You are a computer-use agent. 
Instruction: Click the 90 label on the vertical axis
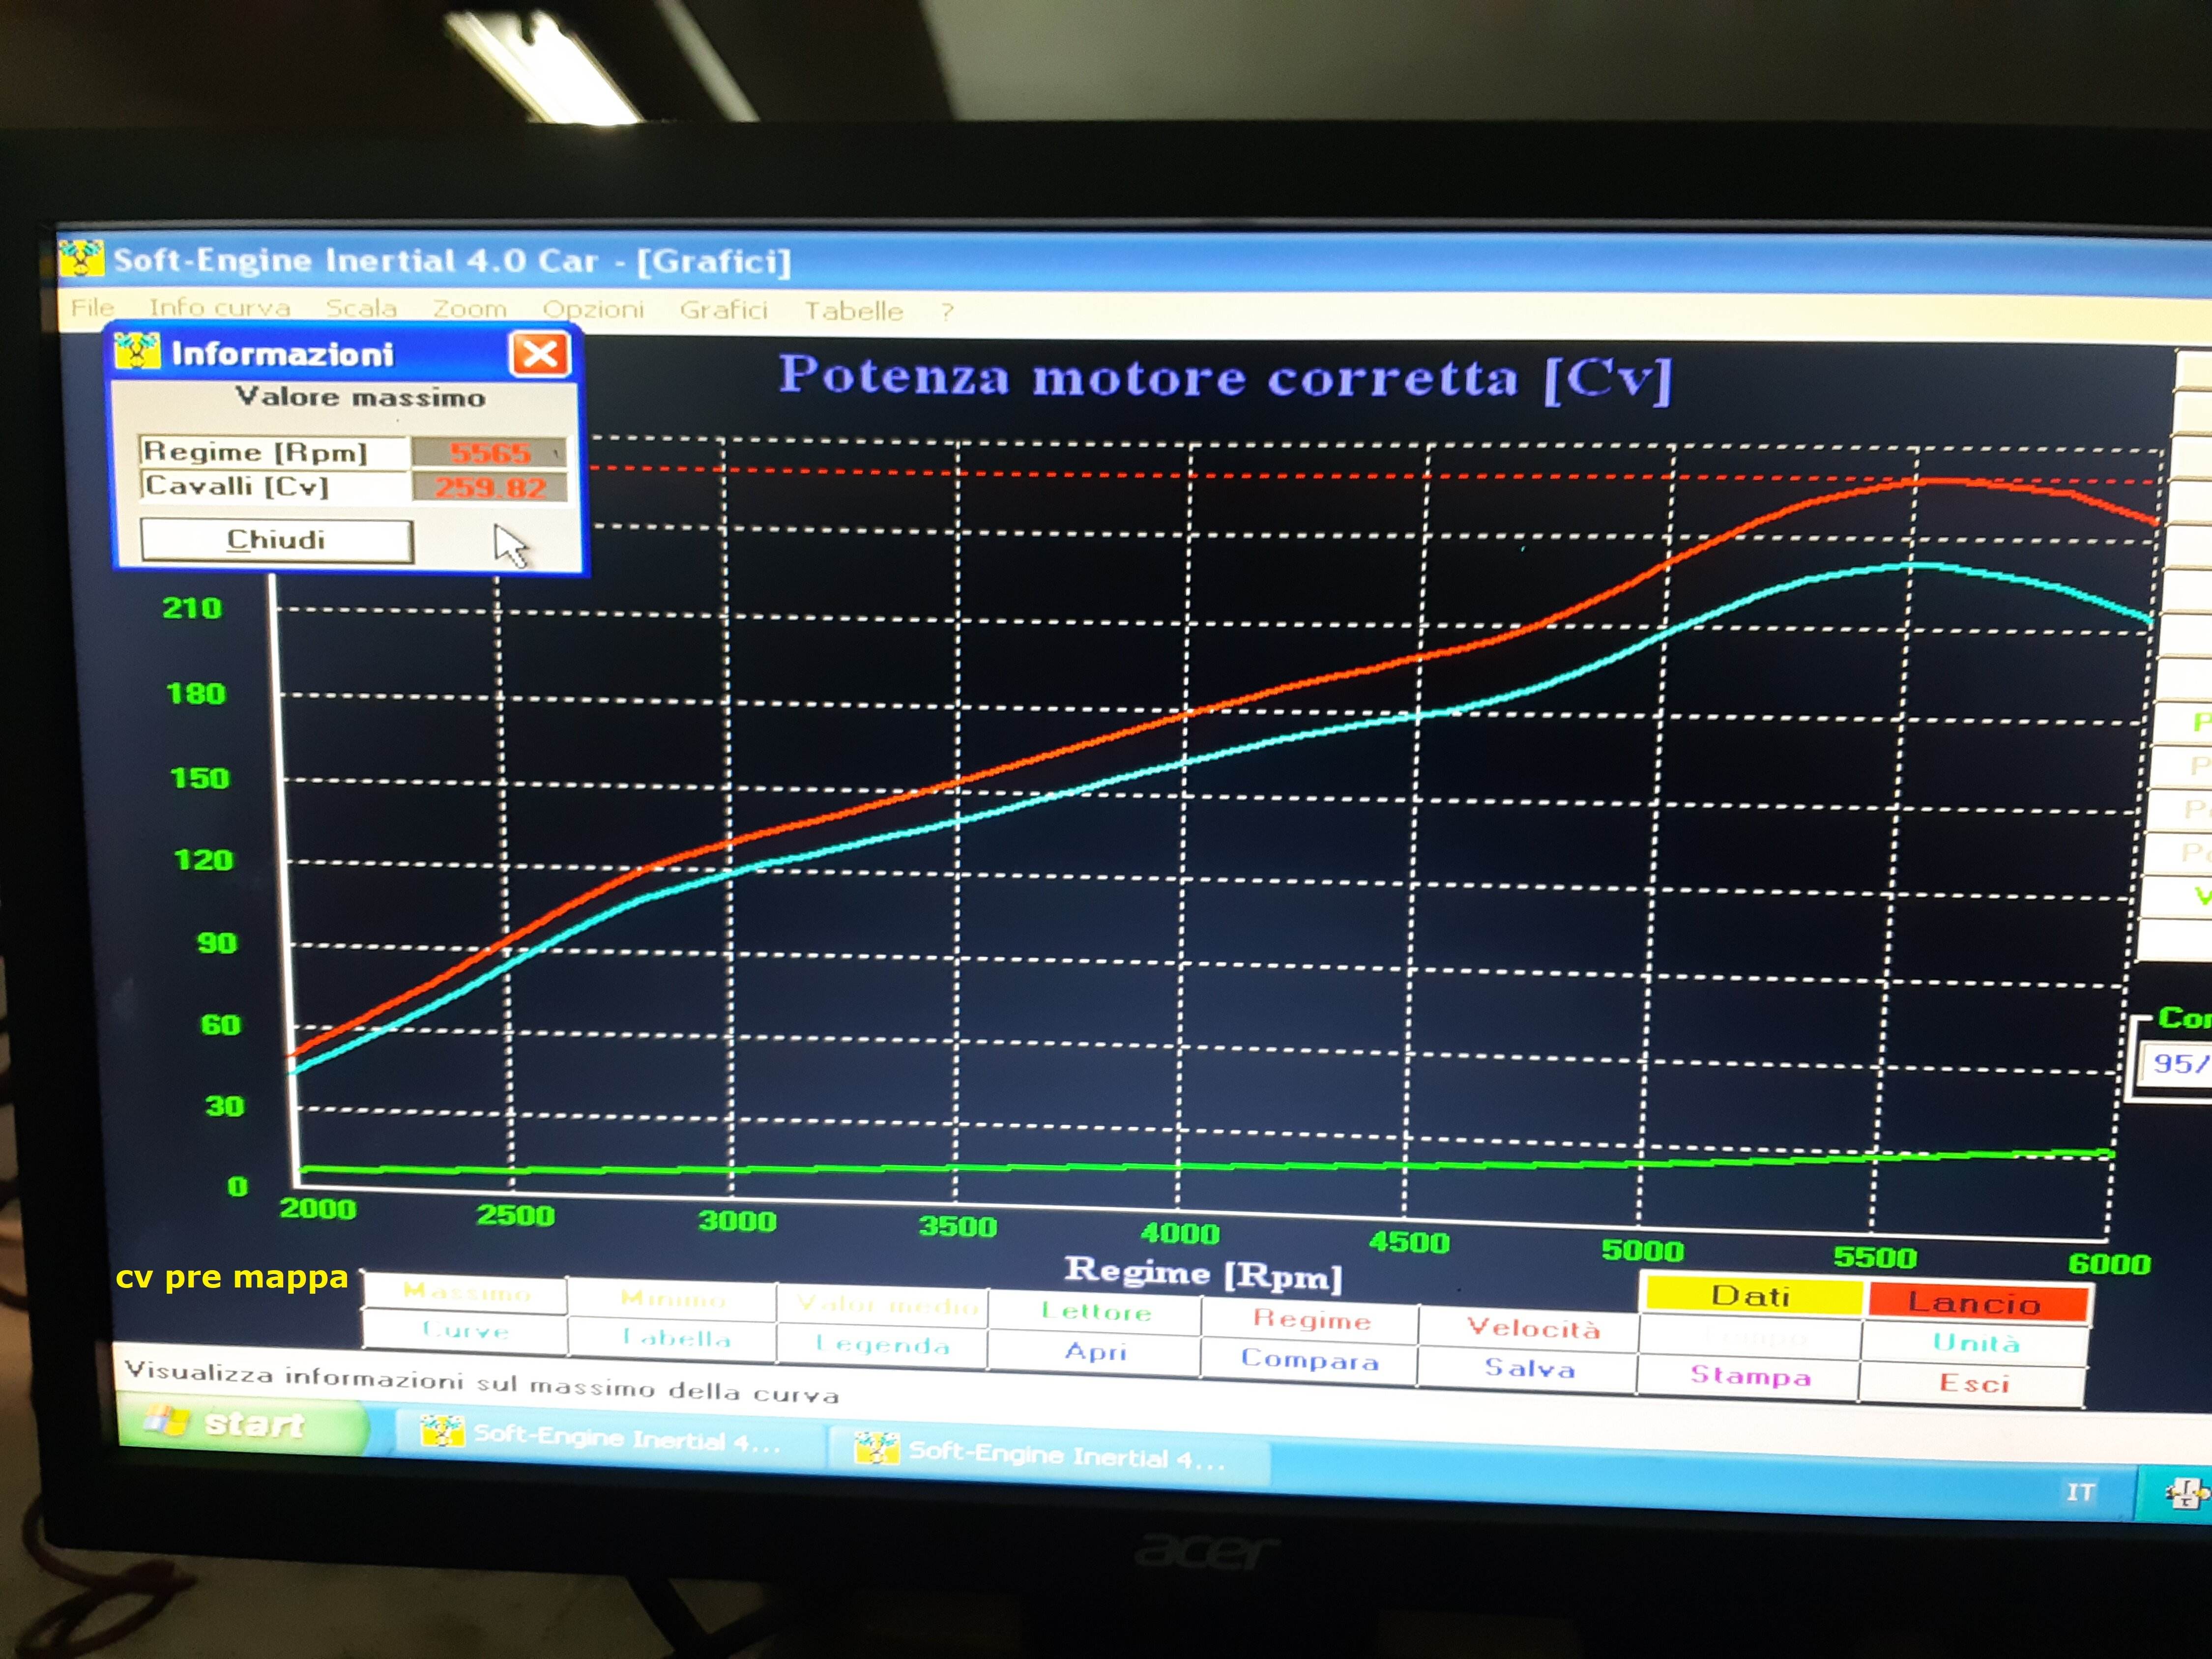[217, 943]
